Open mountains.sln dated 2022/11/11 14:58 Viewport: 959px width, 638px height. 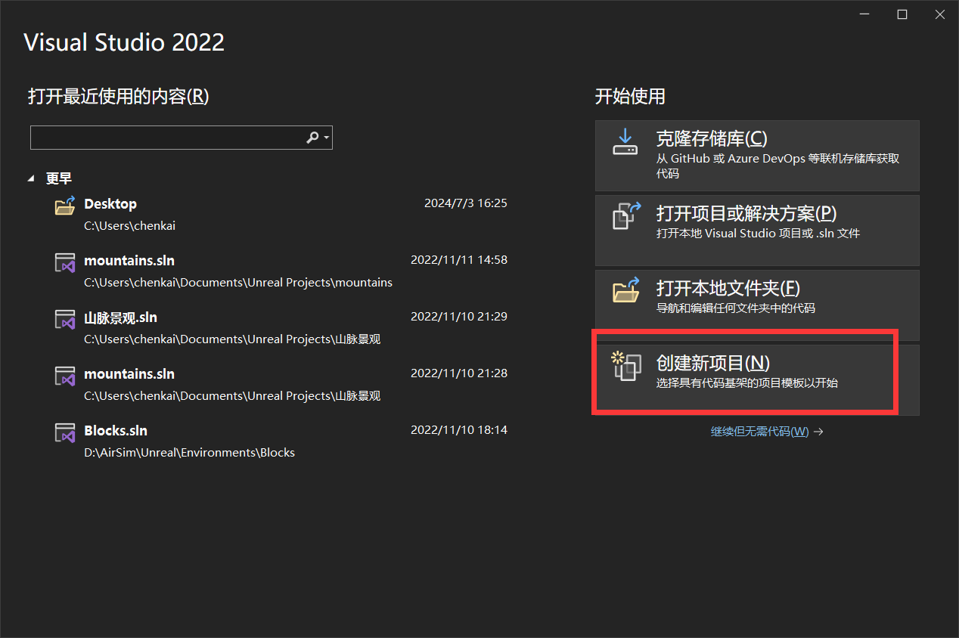(280, 271)
